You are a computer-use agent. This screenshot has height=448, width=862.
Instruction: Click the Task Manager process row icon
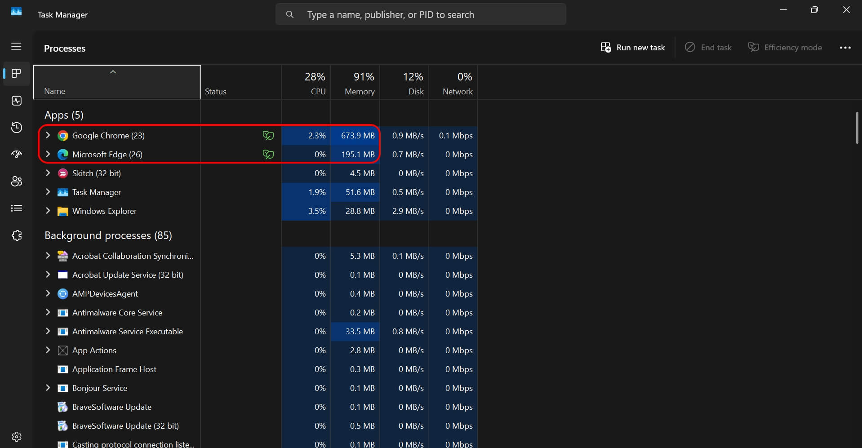point(63,192)
